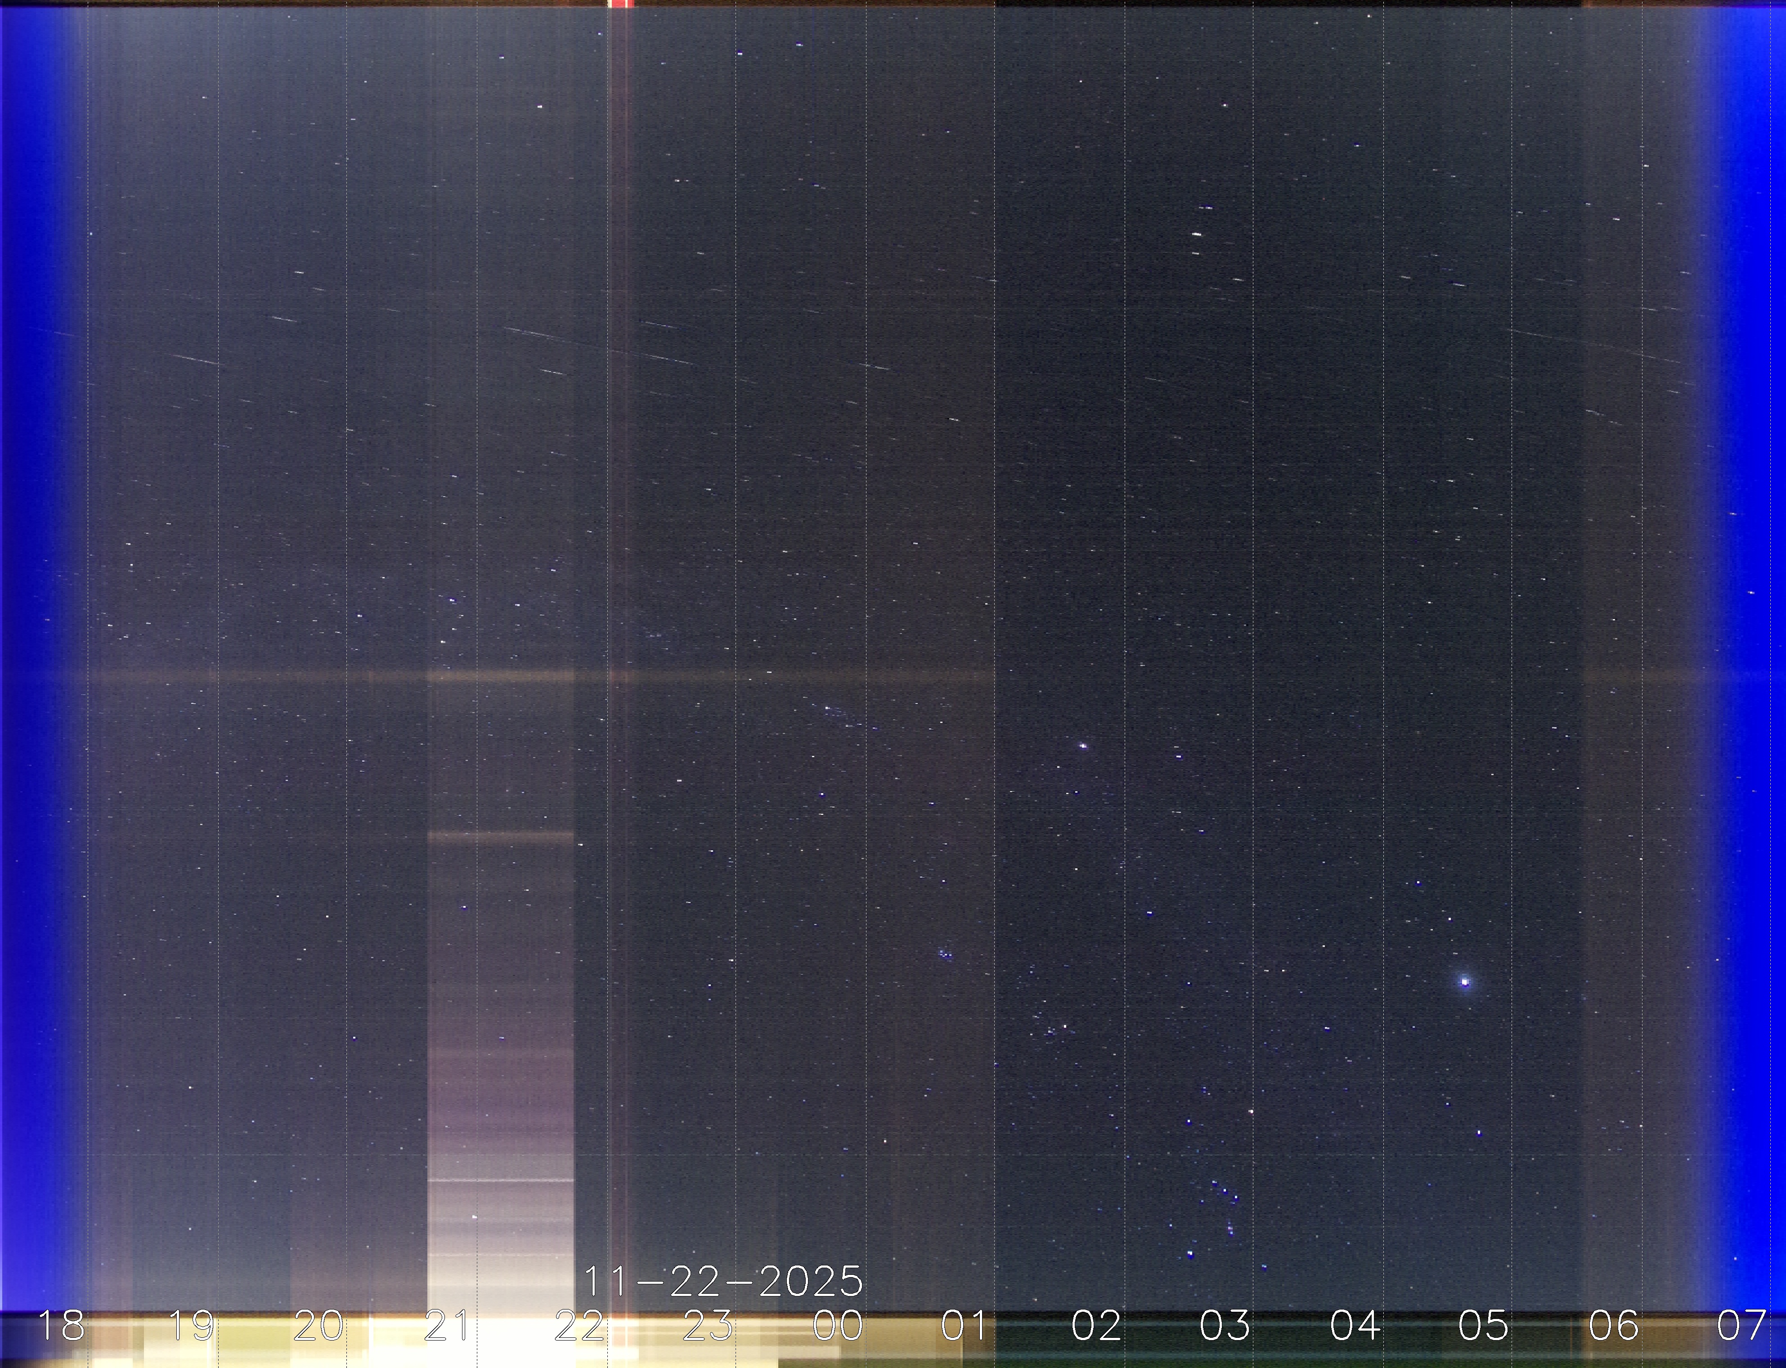Click the brightest glowing star
Screen dimensions: 1786x1368
1465,982
